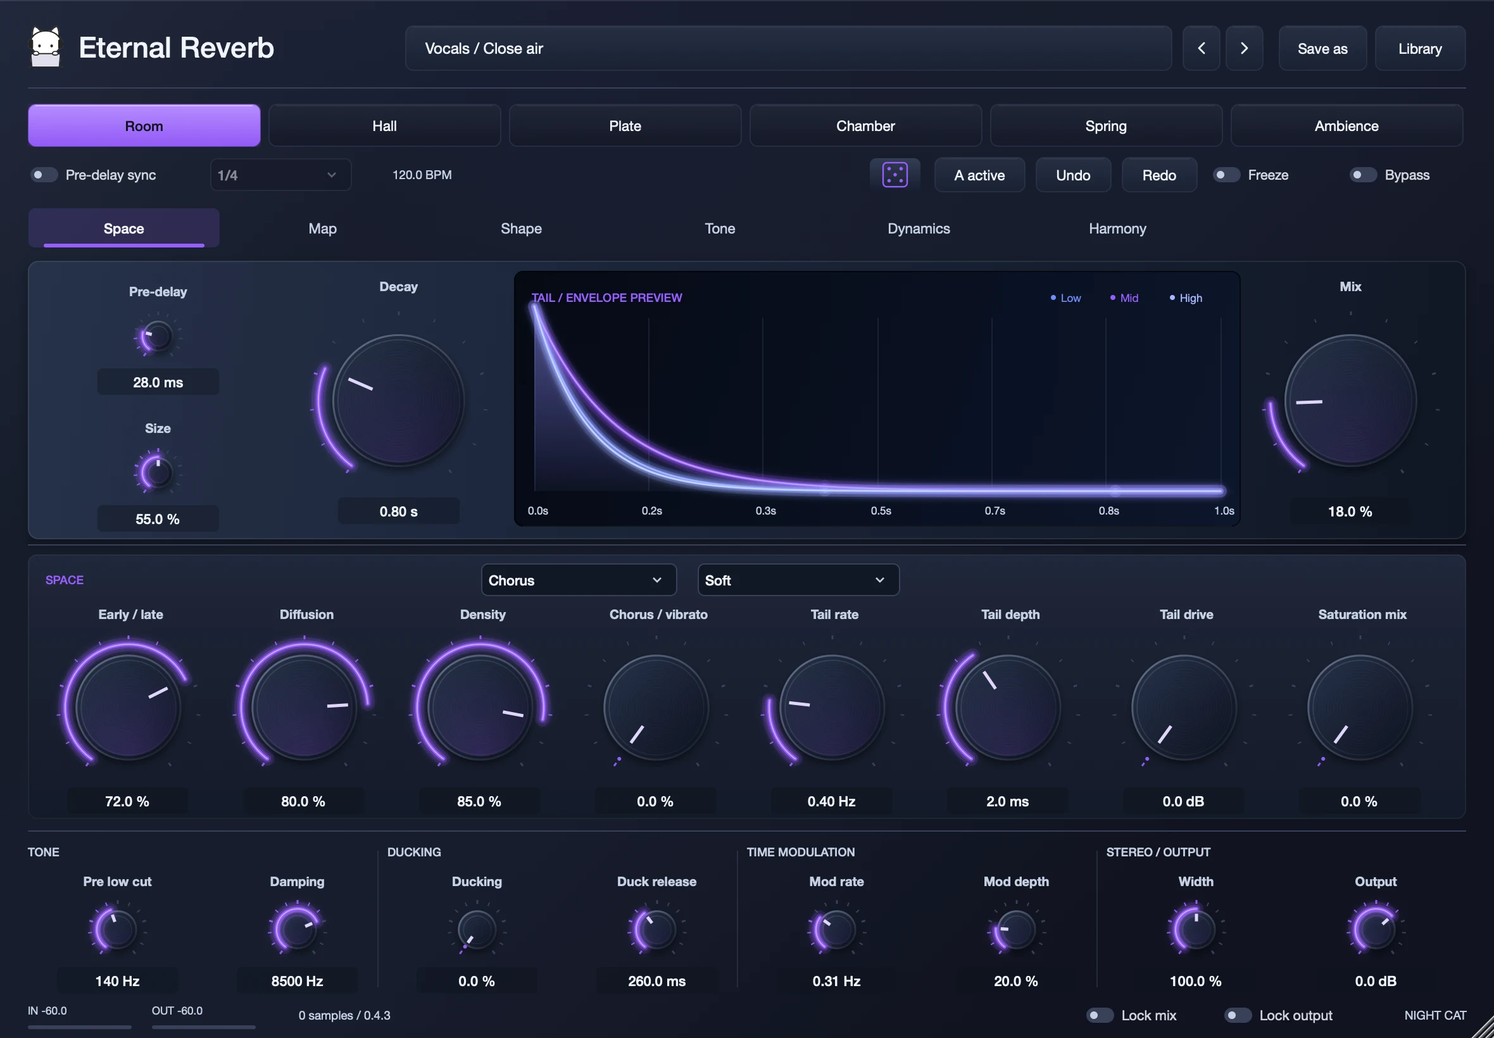Click the Diffusion knob
Viewport: 1494px width, 1038px height.
click(304, 706)
